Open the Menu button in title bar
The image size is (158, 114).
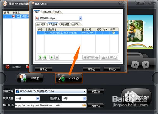pyautogui.click(x=140, y=3)
